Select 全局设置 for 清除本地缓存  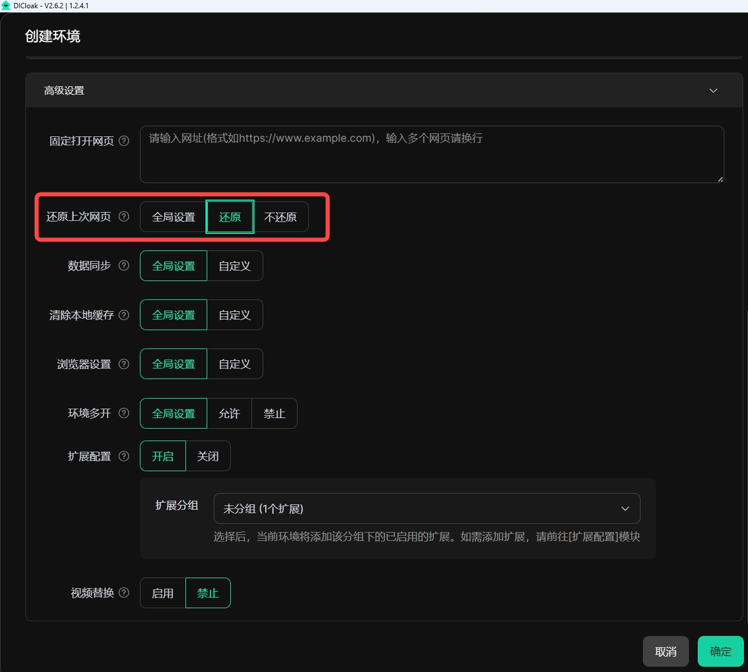point(174,315)
